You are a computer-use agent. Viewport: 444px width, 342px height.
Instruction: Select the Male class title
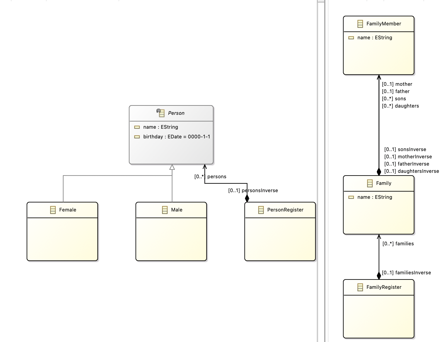[177, 210]
